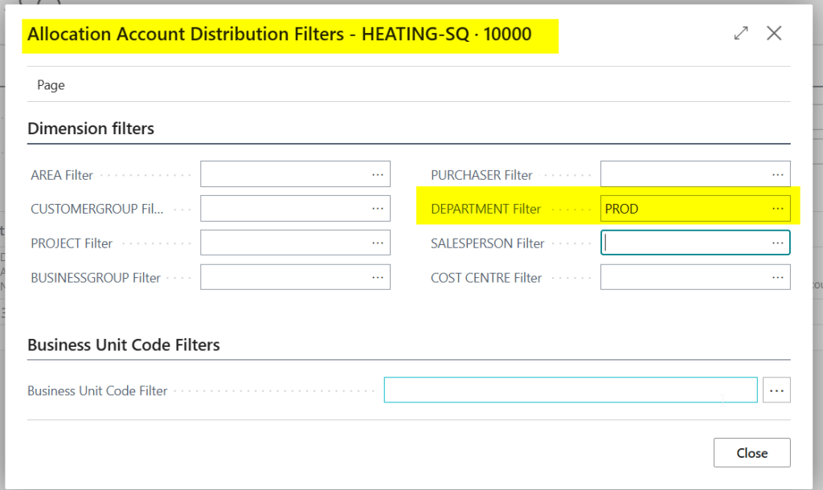Close the dialog with the X icon

click(x=774, y=33)
